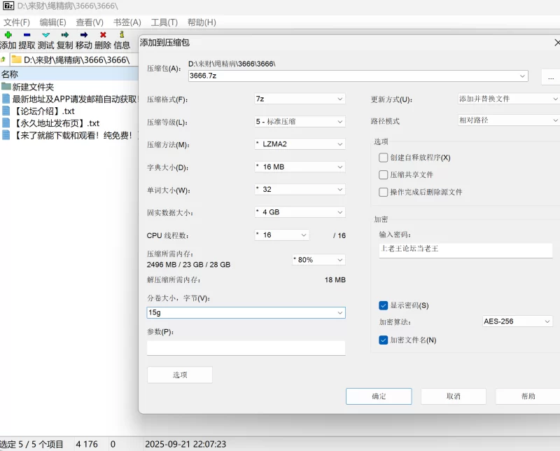The height and width of the screenshot is (451, 560).
Task: Click the green Add (添加) toolbar icon
Action: pos(8,34)
